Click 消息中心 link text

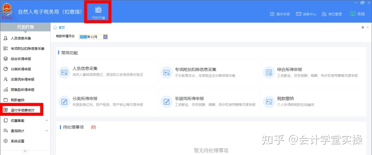tap(309, 14)
